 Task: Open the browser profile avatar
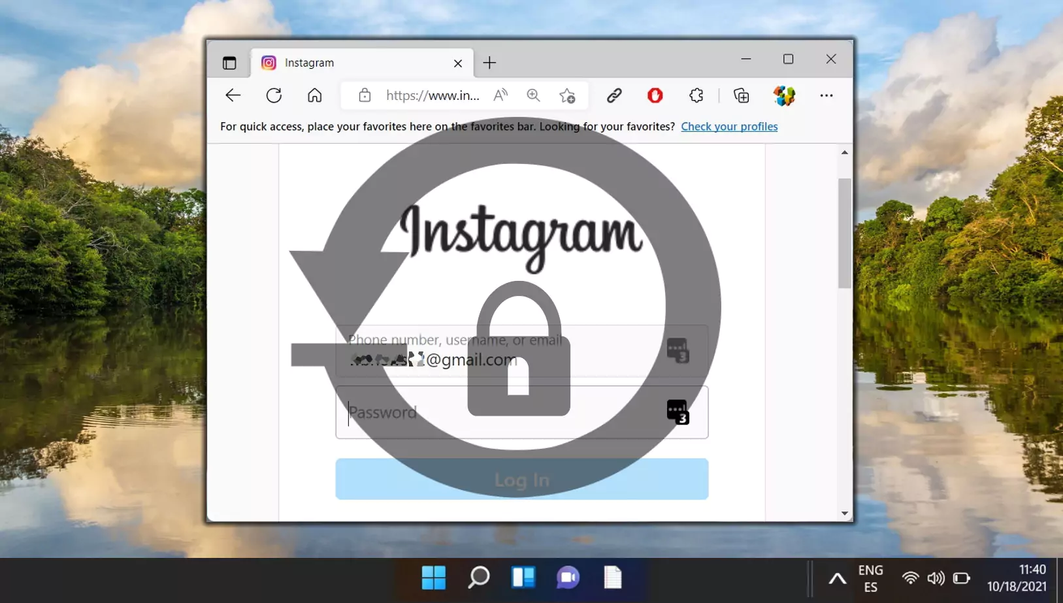tap(784, 95)
